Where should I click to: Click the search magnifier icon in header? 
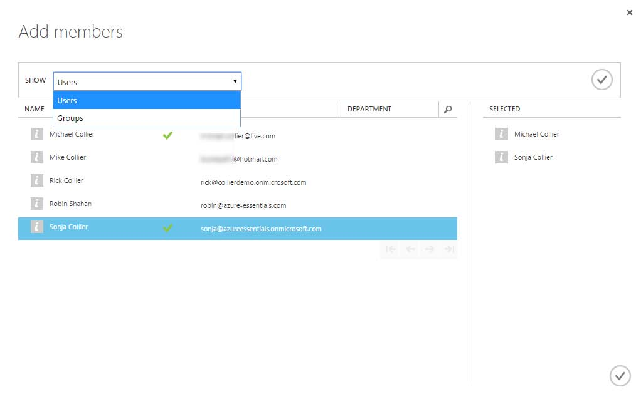(x=448, y=109)
